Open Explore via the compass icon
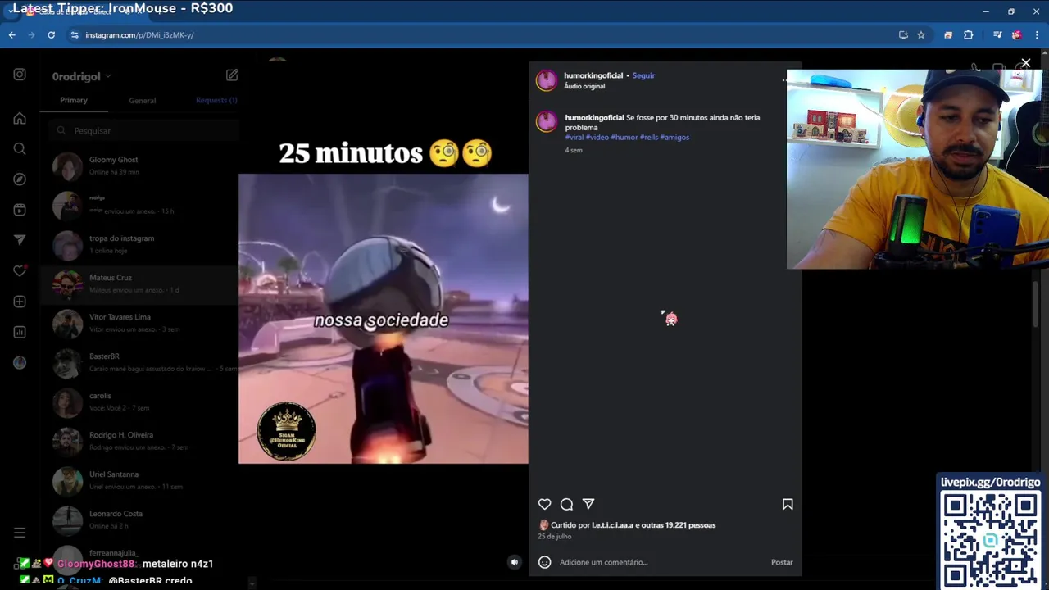Screen dimensions: 1049x590 tap(20, 179)
